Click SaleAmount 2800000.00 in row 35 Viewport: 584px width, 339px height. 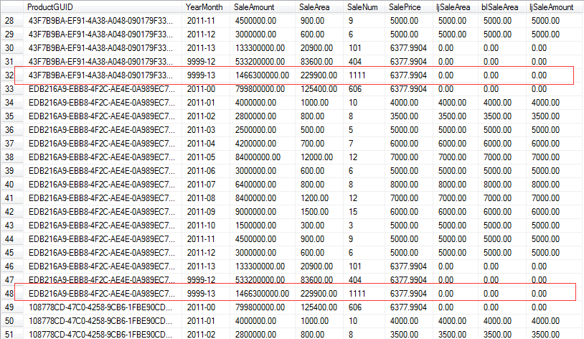pyautogui.click(x=255, y=116)
